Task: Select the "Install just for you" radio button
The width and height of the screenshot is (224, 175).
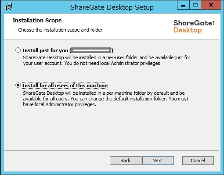Action: 18,50
